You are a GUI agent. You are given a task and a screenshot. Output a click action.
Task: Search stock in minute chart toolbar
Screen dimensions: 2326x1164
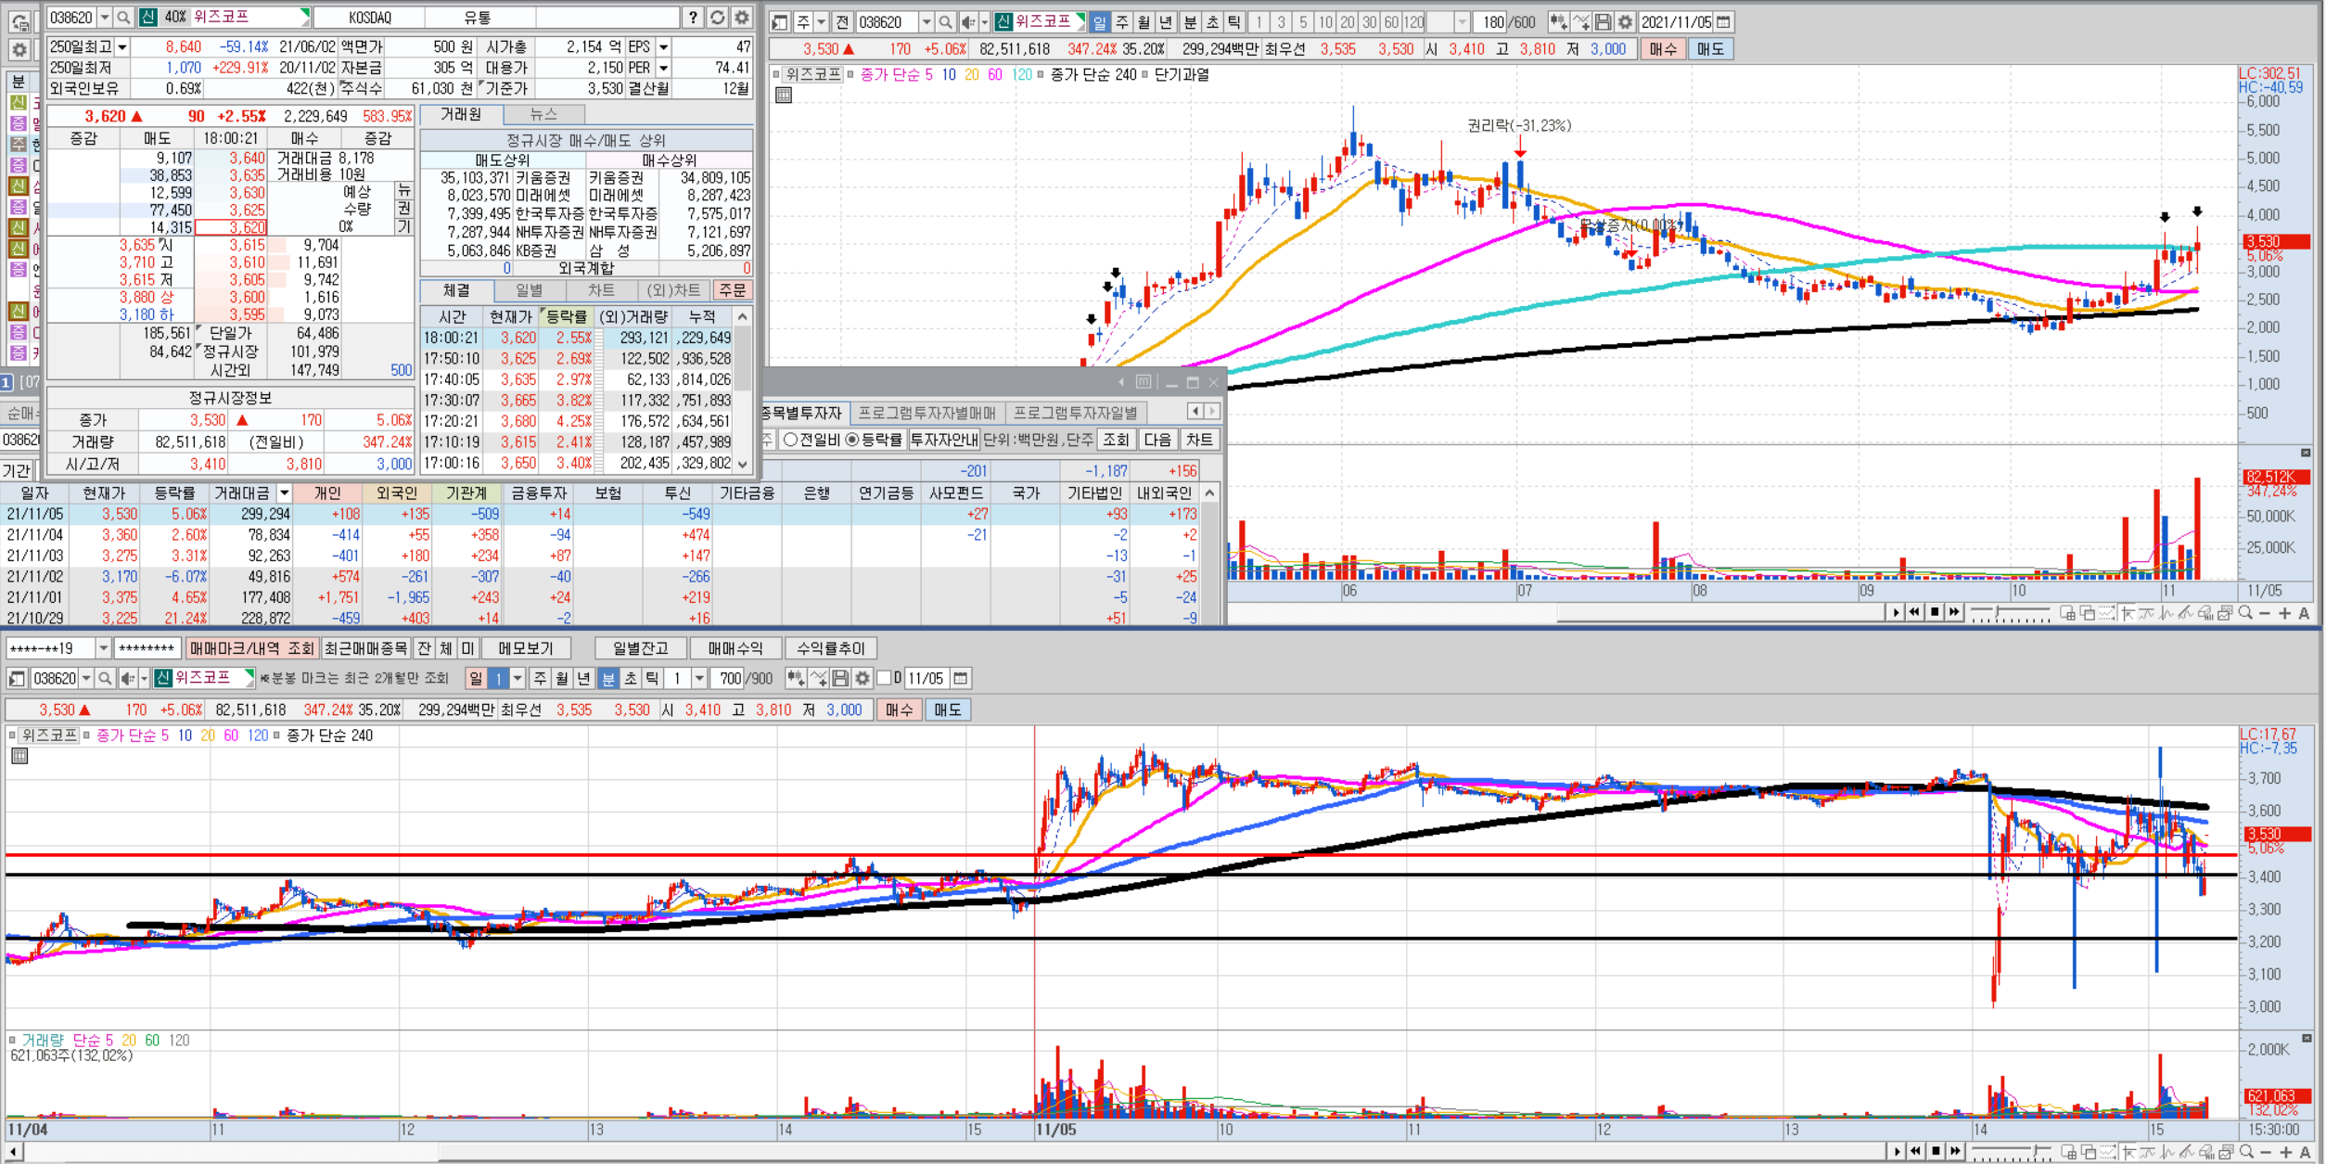(x=105, y=678)
